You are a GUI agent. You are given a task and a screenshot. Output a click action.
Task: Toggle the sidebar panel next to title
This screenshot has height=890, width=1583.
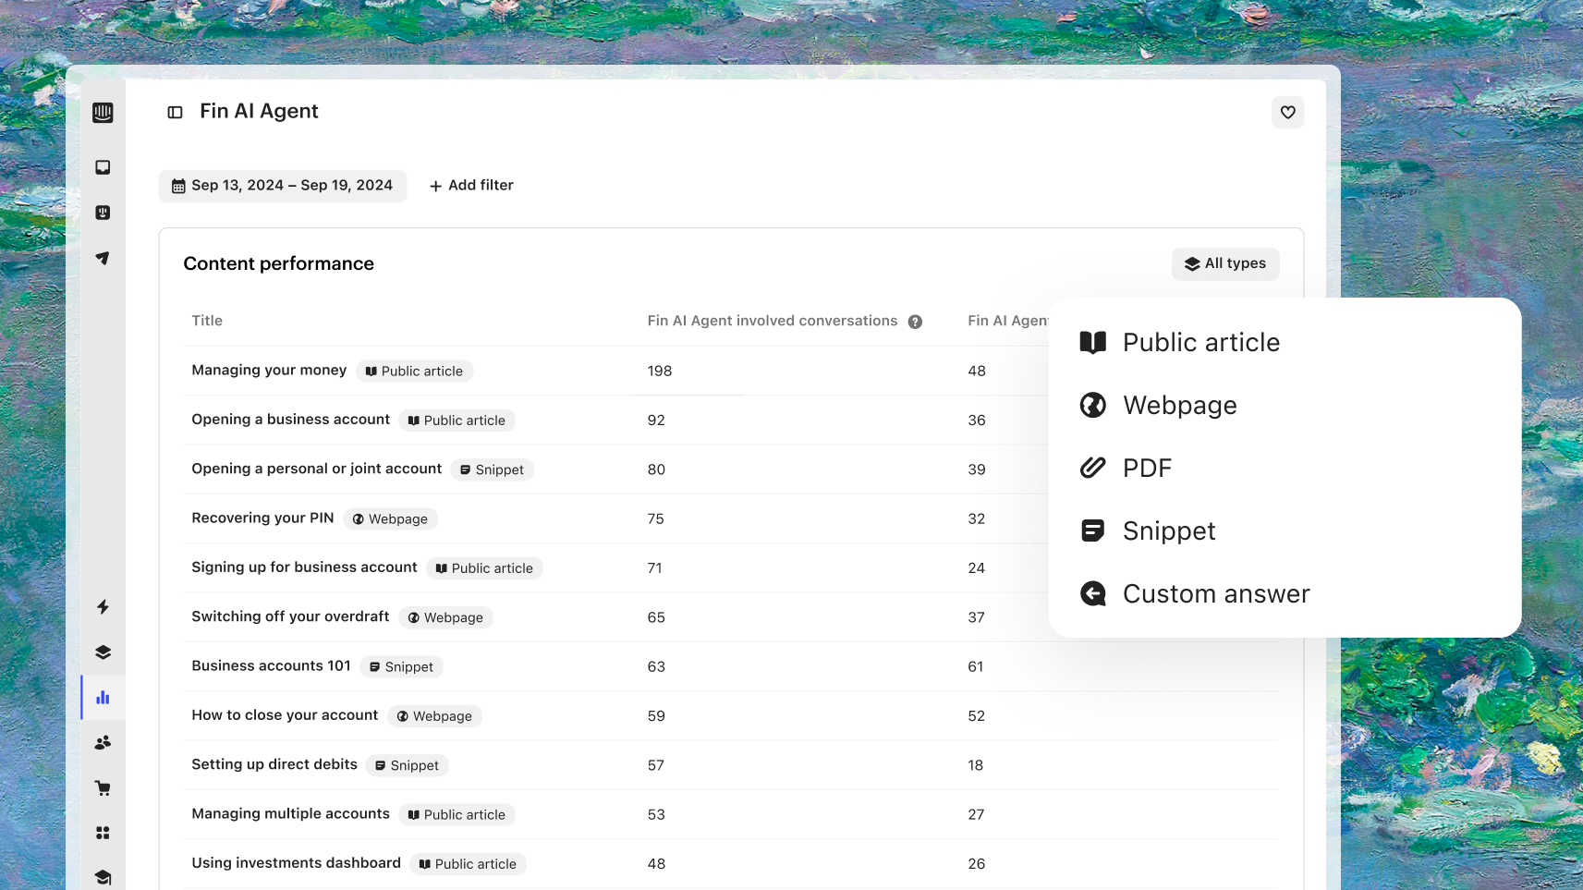175,112
